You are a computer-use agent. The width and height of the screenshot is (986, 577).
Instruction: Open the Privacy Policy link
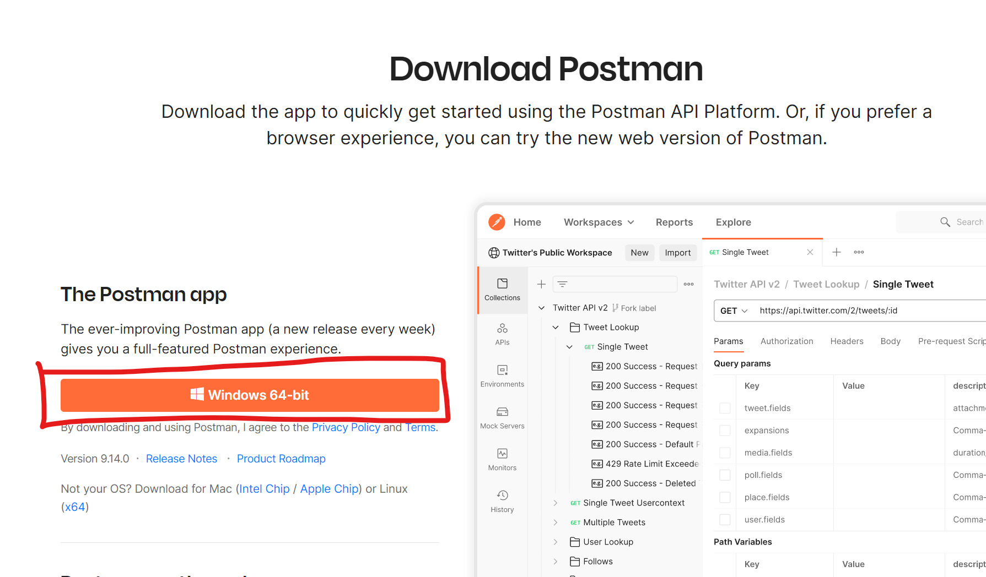coord(346,427)
